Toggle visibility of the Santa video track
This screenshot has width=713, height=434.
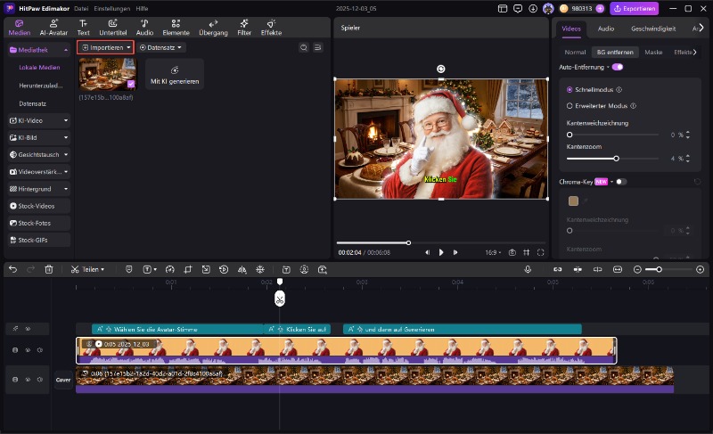[x=28, y=350]
